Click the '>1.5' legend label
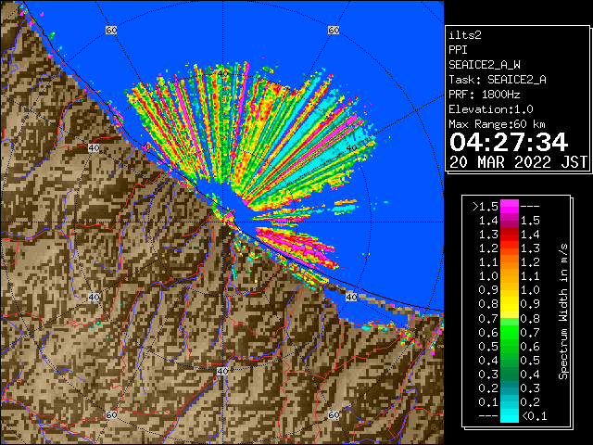 coord(485,207)
